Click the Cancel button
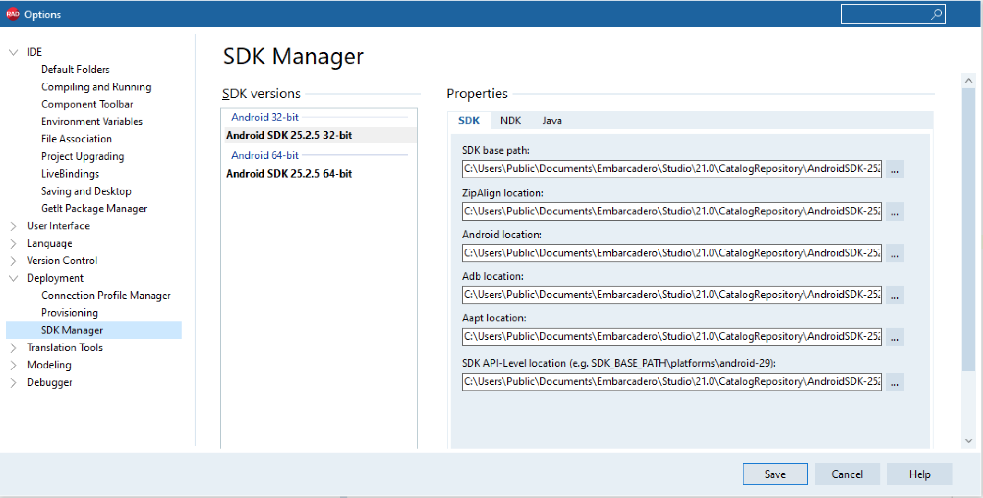Screen dimensions: 983x498 point(847,474)
